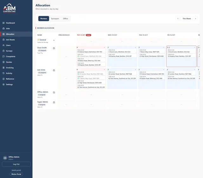Click the plus in Lee Jones's Friday cell
Screen dimensions: 203x178
(194, 70)
